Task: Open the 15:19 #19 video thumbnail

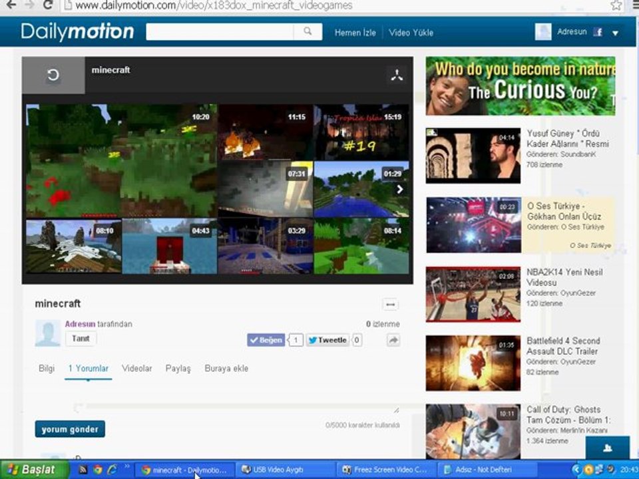Action: pyautogui.click(x=361, y=132)
